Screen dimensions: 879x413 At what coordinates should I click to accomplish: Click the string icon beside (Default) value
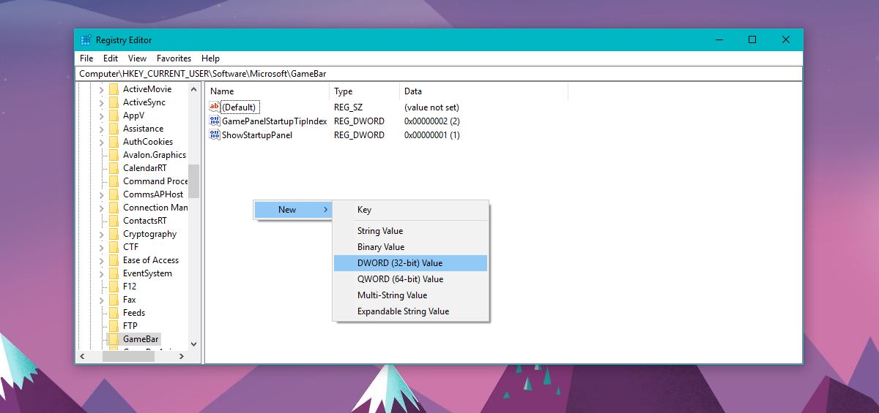click(x=215, y=107)
